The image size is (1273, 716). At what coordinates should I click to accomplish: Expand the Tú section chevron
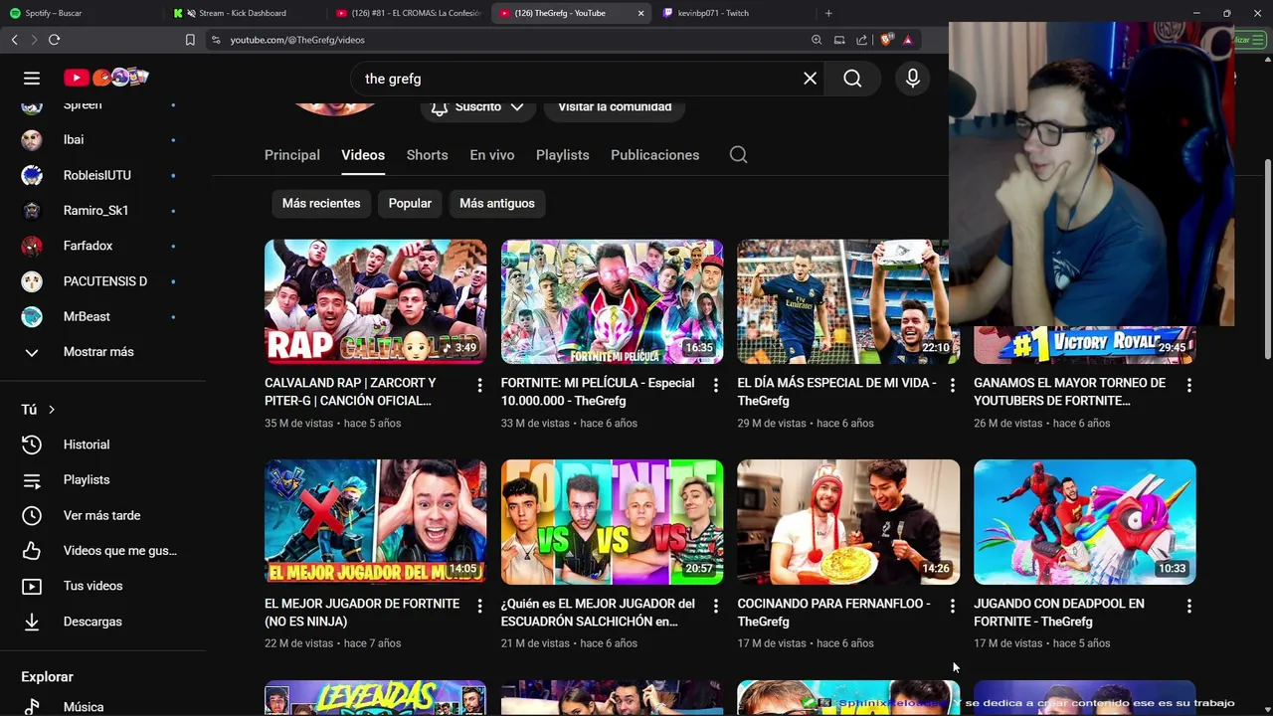[x=52, y=410]
